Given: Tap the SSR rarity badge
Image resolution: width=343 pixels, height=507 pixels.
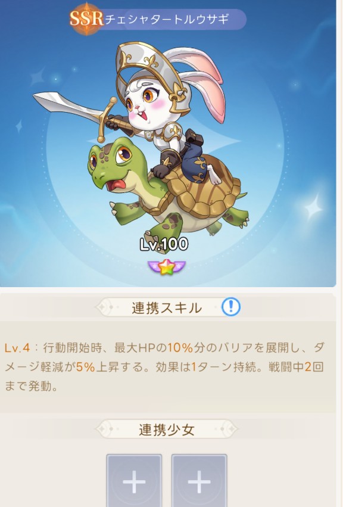Looking at the screenshot, I should coord(86,18).
